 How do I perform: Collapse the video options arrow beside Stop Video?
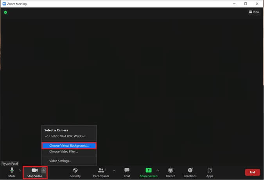click(43, 170)
